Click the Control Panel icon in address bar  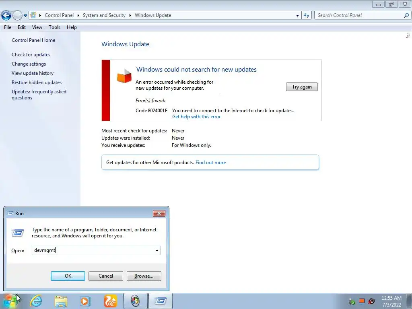[x=33, y=15]
